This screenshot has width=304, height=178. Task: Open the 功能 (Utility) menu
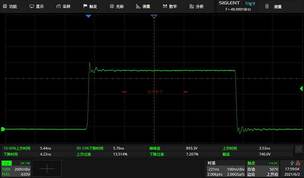pos(10,7)
